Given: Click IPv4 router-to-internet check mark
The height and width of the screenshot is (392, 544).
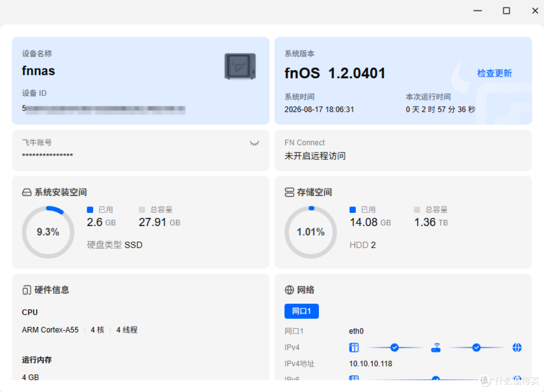Looking at the screenshot, I should pos(477,348).
